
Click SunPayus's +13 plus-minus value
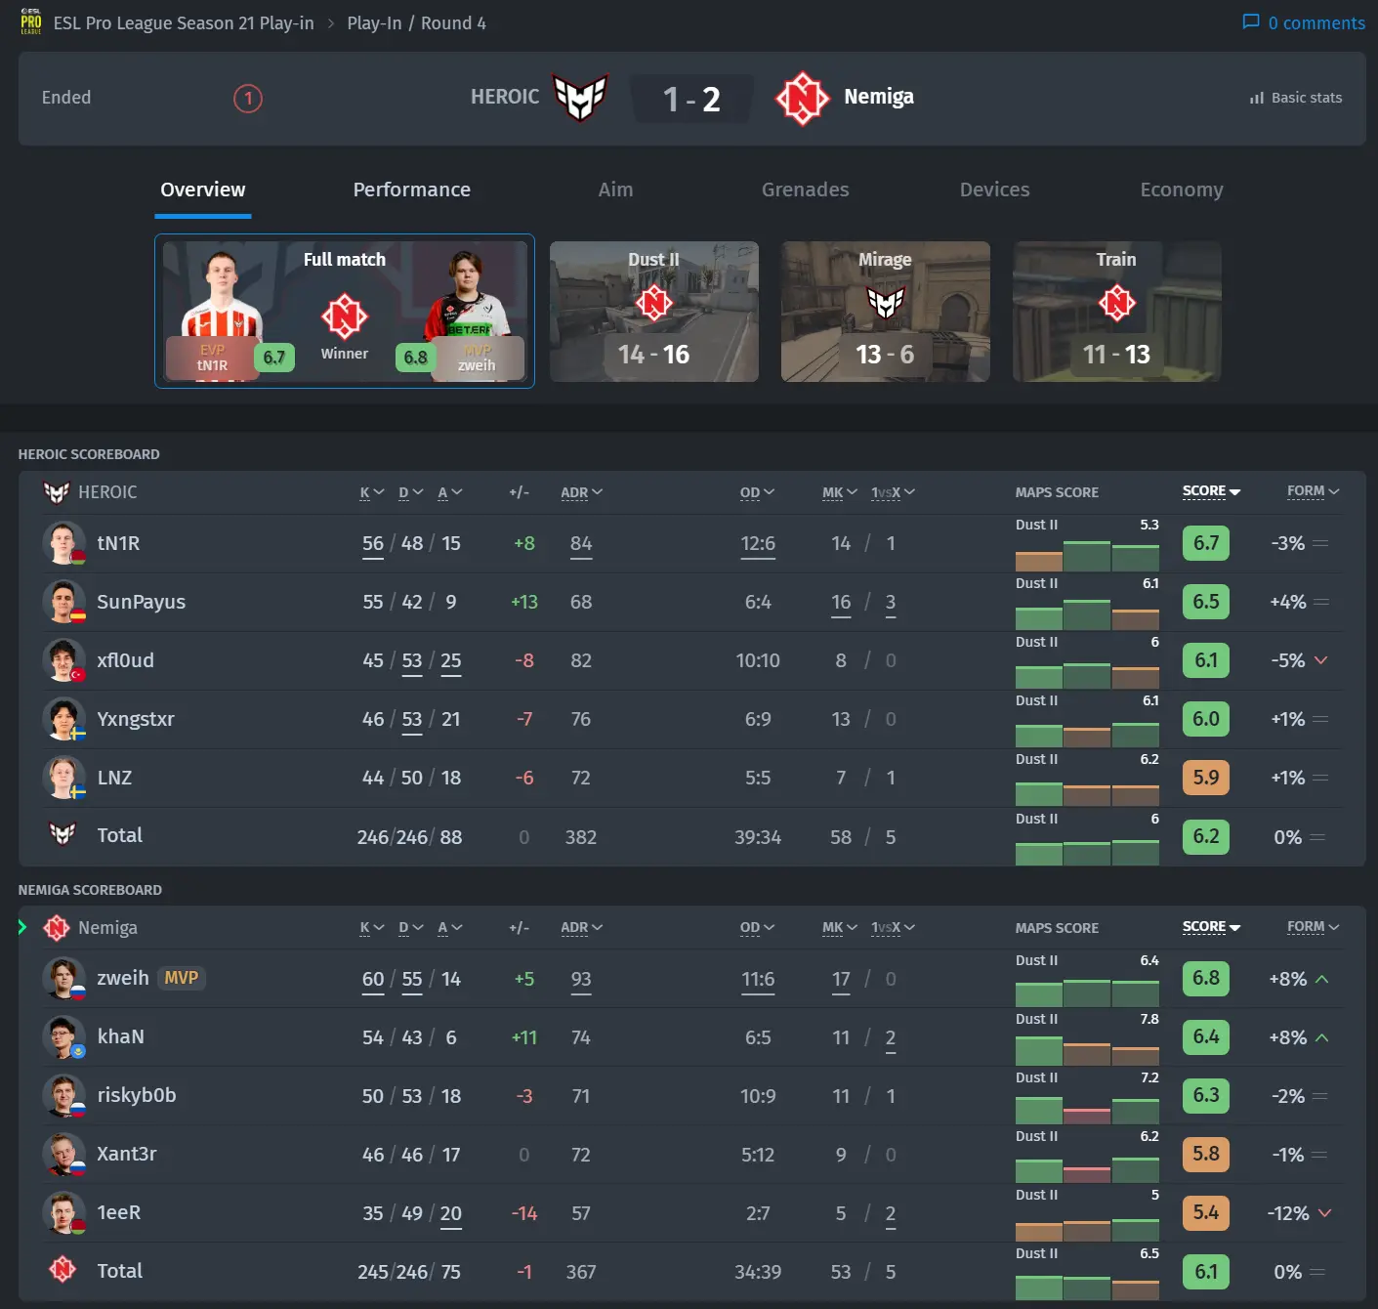pos(524,602)
